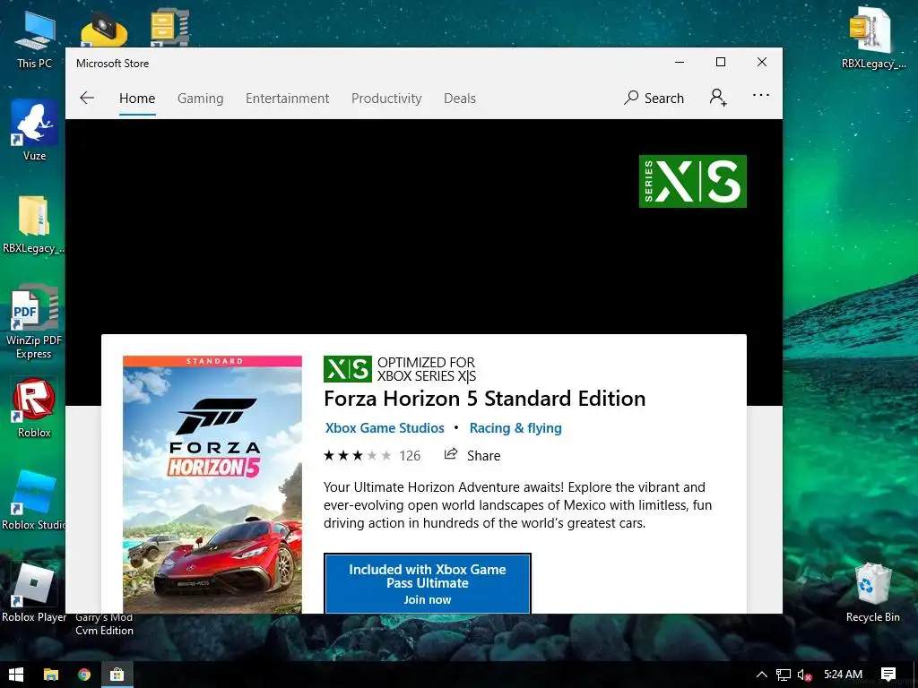The width and height of the screenshot is (918, 688).
Task: Open the network tray icon
Action: [784, 675]
